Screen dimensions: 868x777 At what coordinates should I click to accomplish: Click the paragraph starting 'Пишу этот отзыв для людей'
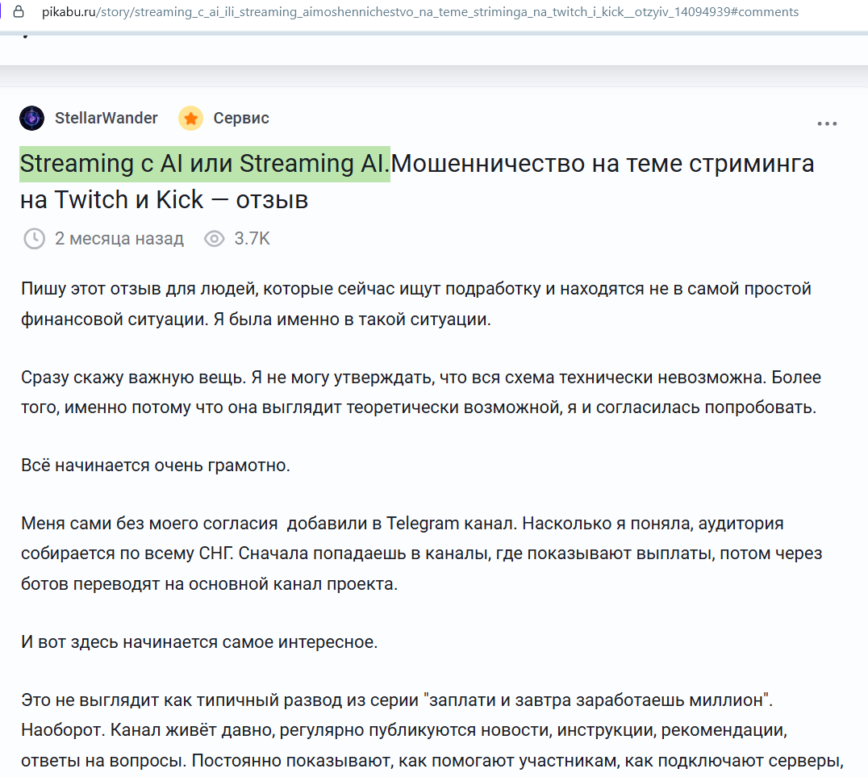pyautogui.click(x=416, y=304)
